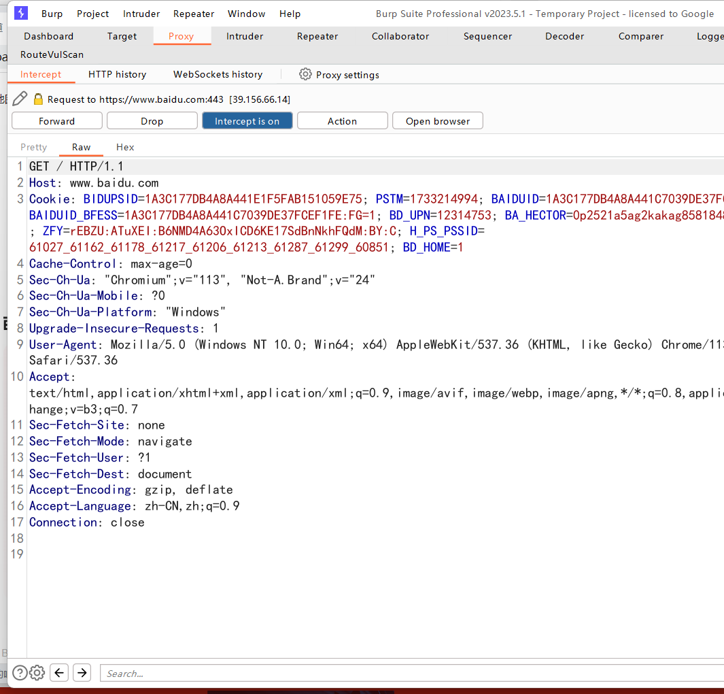Switch to HTTP history sub-tab
The height and width of the screenshot is (694, 724).
[x=118, y=74]
